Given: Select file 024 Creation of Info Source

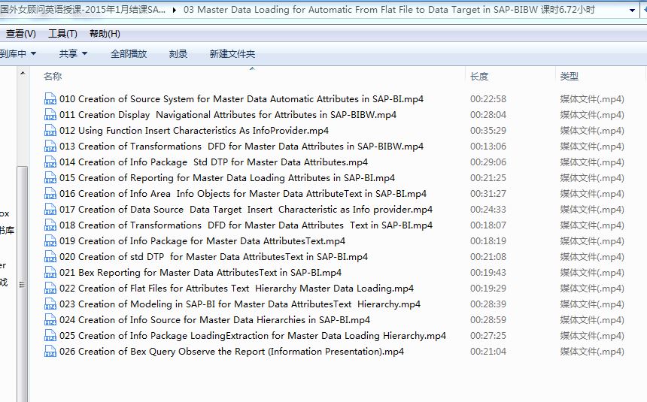Looking at the screenshot, I should tap(214, 319).
